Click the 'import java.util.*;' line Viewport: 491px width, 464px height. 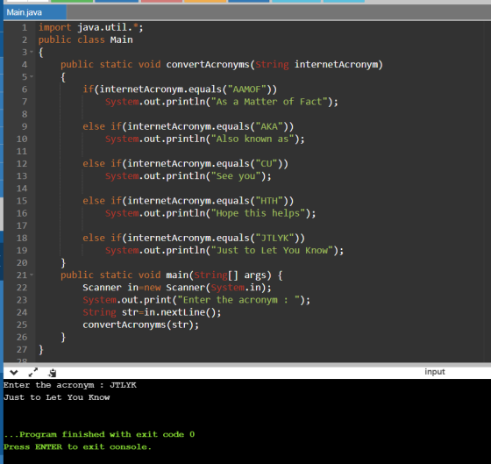pyautogui.click(x=91, y=27)
